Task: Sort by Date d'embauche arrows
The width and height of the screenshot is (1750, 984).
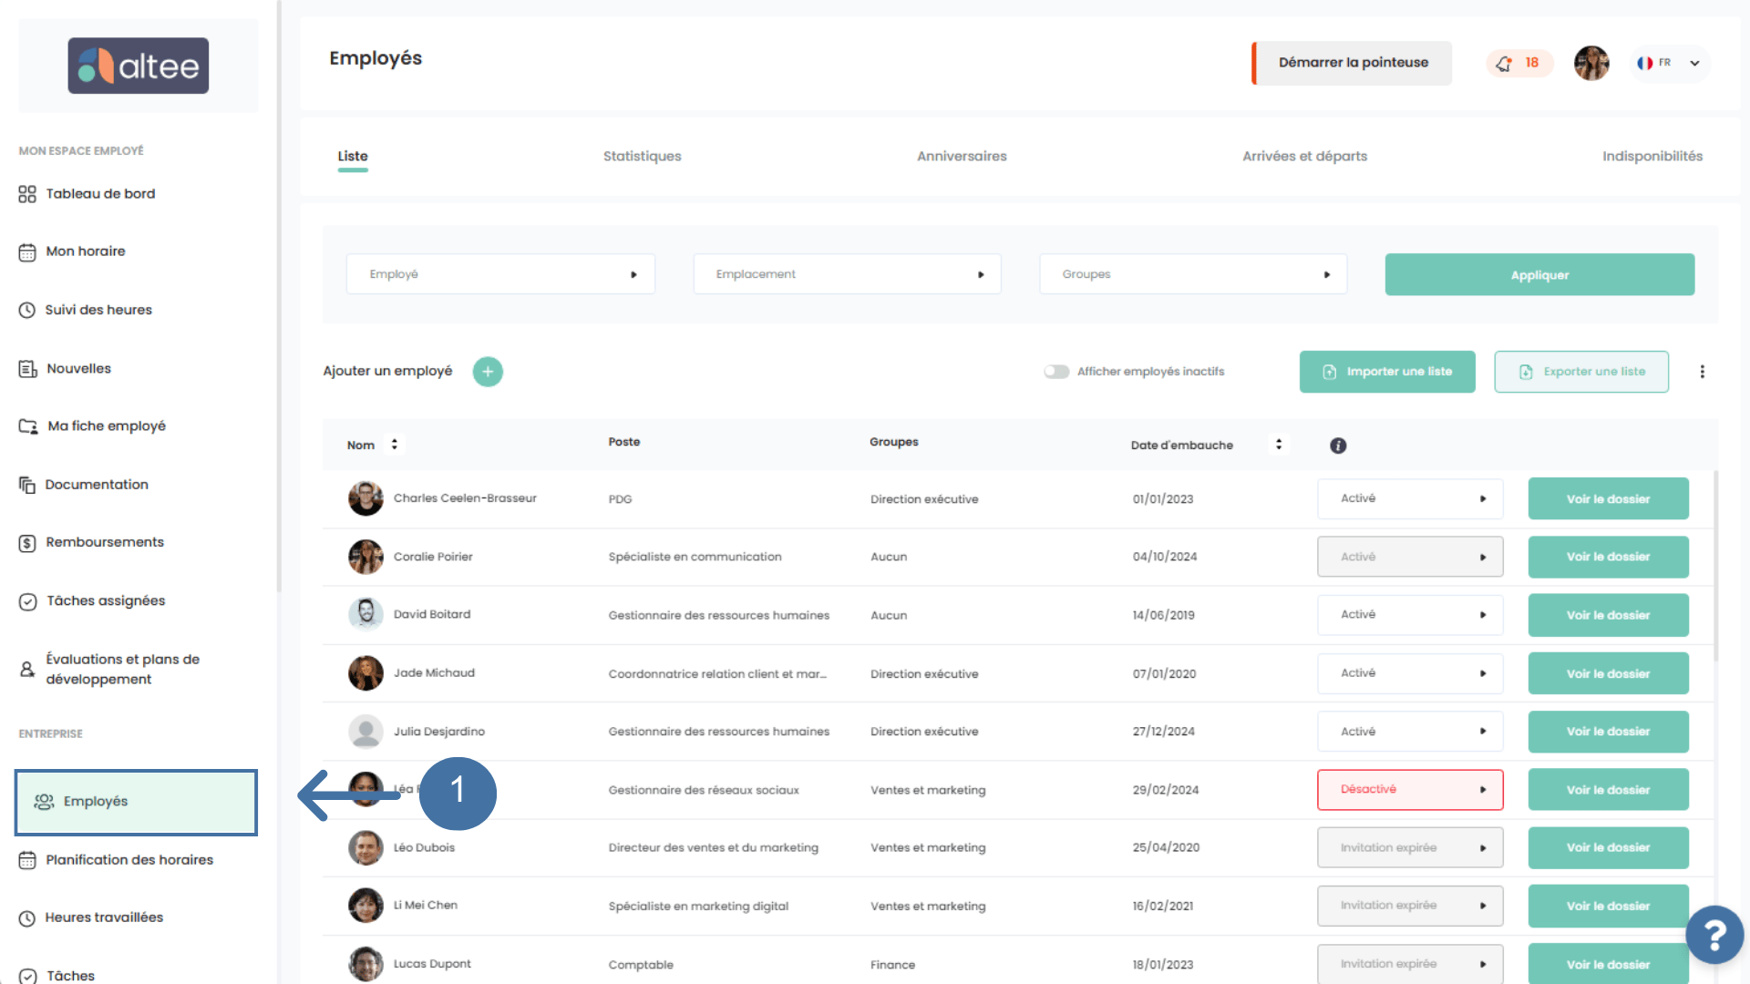Action: [x=1279, y=445]
